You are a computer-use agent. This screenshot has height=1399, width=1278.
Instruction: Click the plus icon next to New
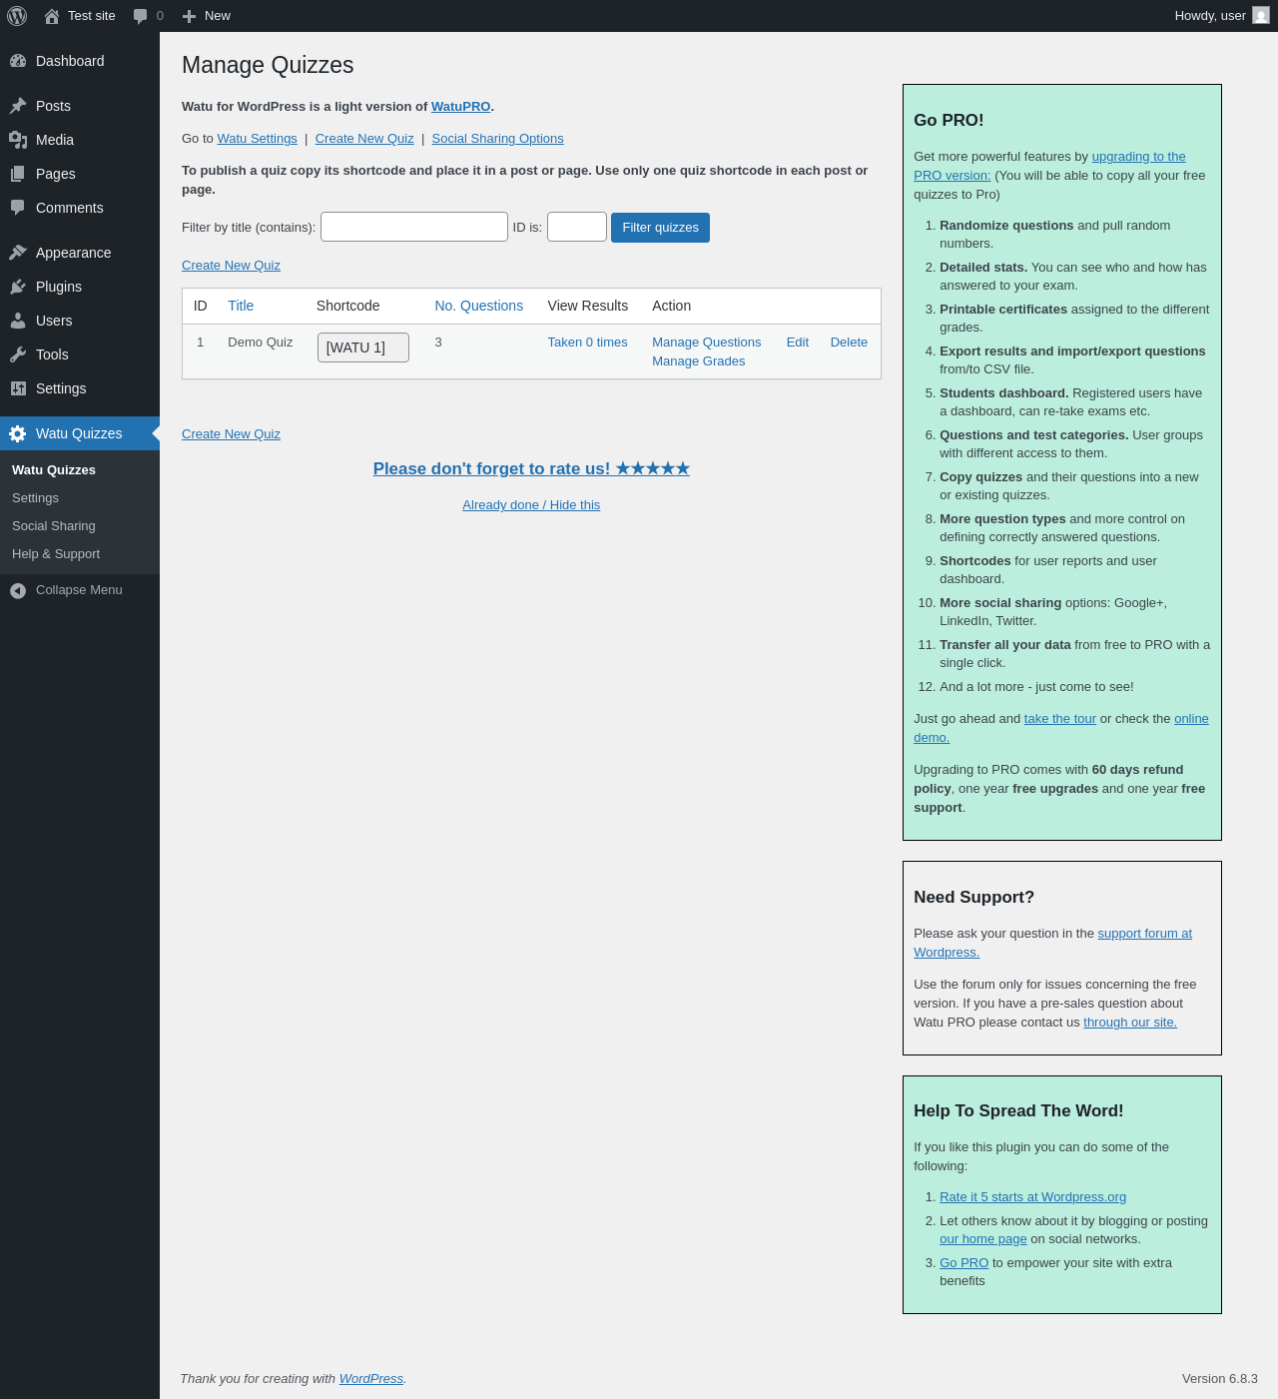point(189,16)
